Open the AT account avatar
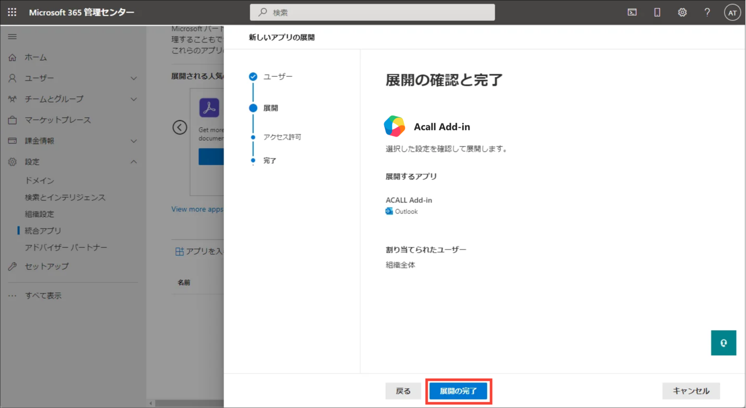 tap(732, 13)
